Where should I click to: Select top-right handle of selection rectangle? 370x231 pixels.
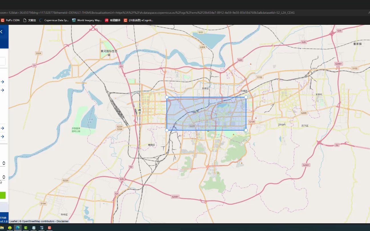point(246,97)
